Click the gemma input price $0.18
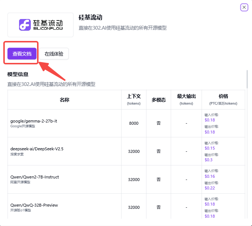 click(x=210, y=120)
